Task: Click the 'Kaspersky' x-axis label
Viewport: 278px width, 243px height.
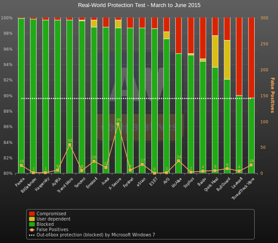Action: [42, 184]
